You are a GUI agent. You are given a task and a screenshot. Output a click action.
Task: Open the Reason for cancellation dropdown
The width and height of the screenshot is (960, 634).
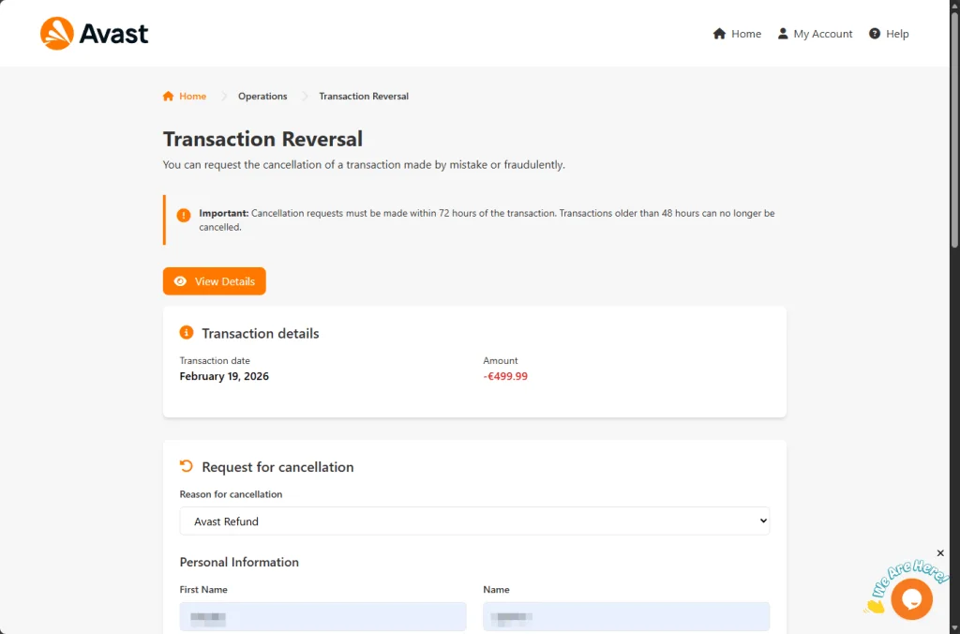[474, 521]
